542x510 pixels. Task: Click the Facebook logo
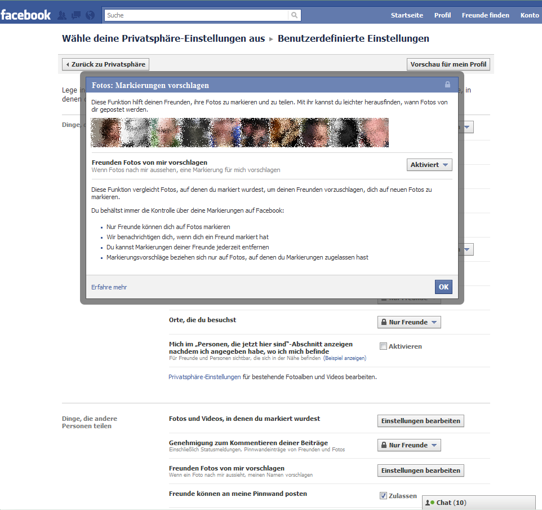(25, 15)
